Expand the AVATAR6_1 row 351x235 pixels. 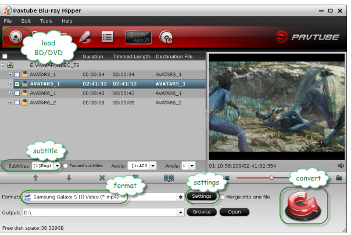click(x=10, y=93)
